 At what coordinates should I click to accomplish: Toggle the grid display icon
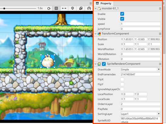56,8
